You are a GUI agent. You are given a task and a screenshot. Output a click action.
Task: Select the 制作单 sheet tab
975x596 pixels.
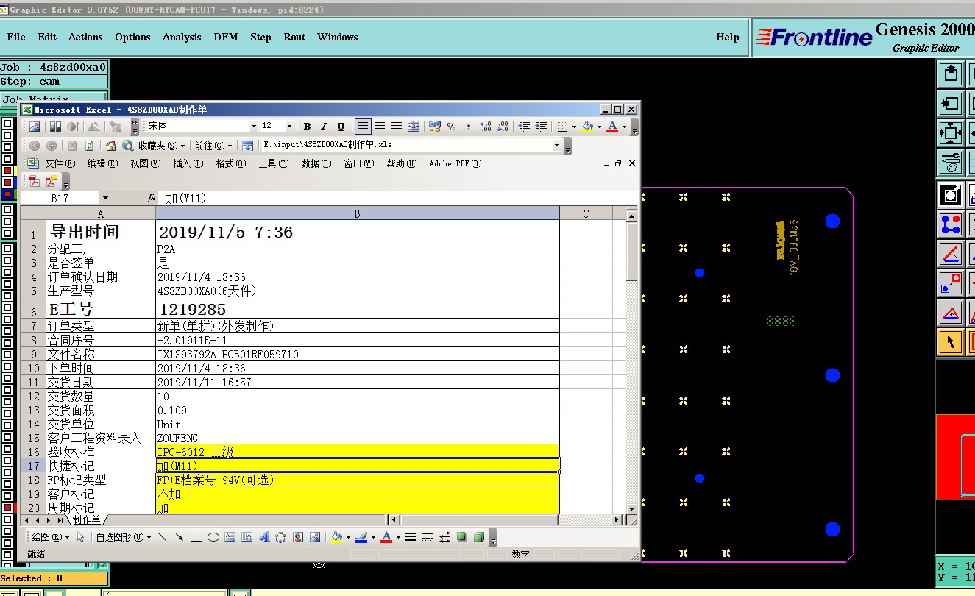pyautogui.click(x=86, y=519)
